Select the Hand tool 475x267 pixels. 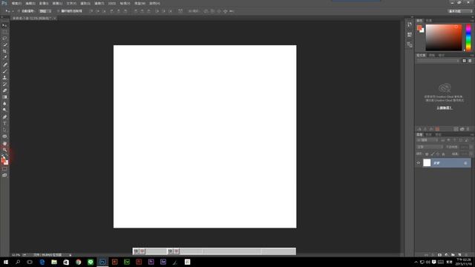click(x=4, y=143)
